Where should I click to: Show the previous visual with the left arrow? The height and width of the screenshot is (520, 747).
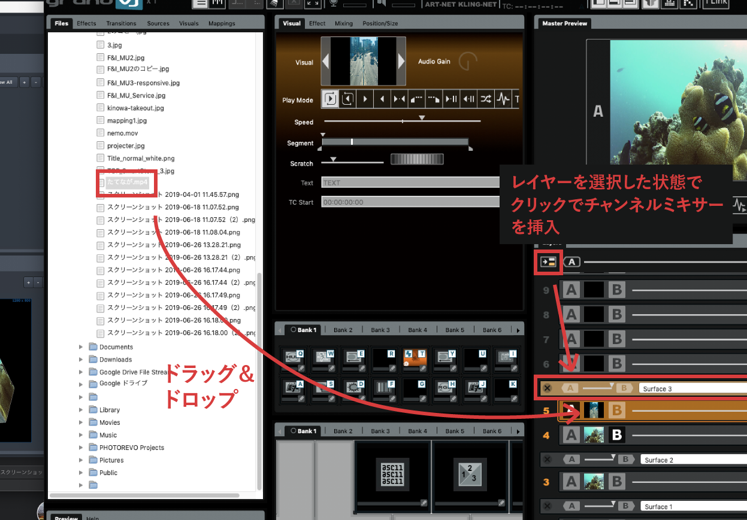pos(326,62)
